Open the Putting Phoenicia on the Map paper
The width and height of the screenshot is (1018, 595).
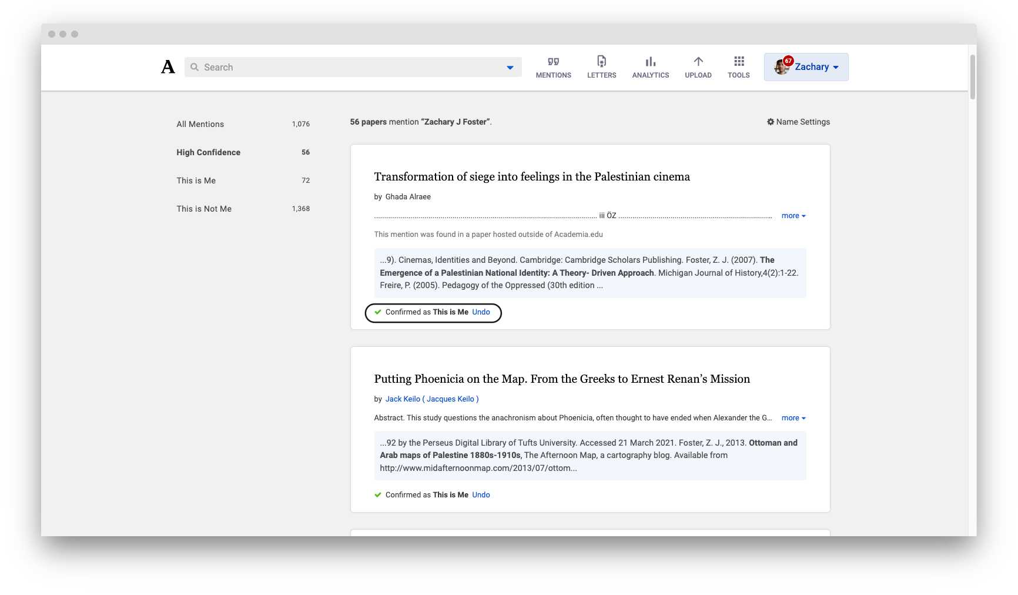(x=562, y=379)
